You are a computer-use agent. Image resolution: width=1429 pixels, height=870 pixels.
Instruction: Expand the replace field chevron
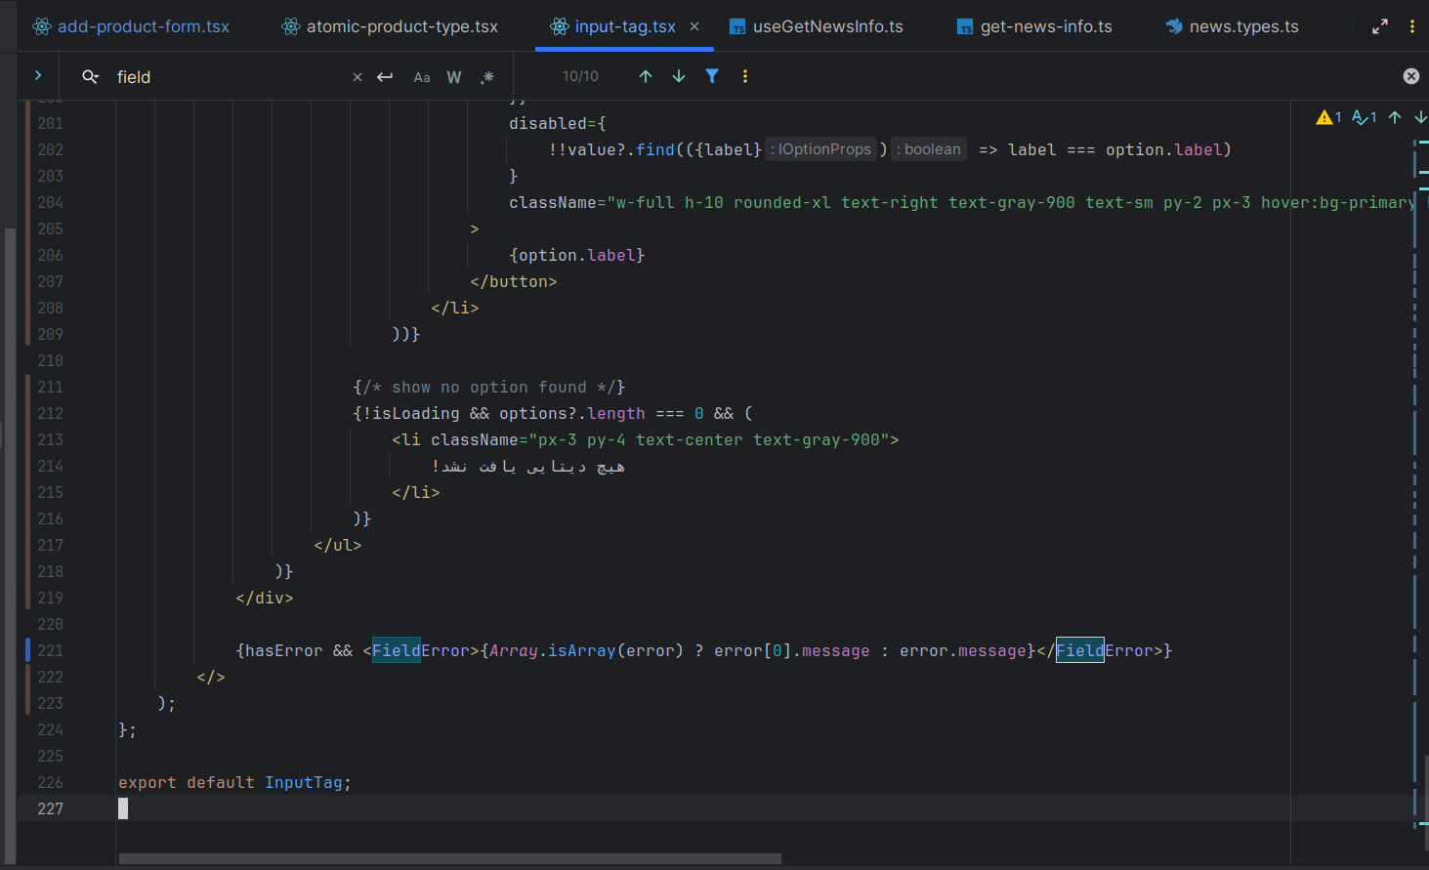point(38,75)
